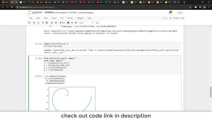The image size is (212, 119).
Task: Open the command palette keyboard icon
Action: coord(97,23)
